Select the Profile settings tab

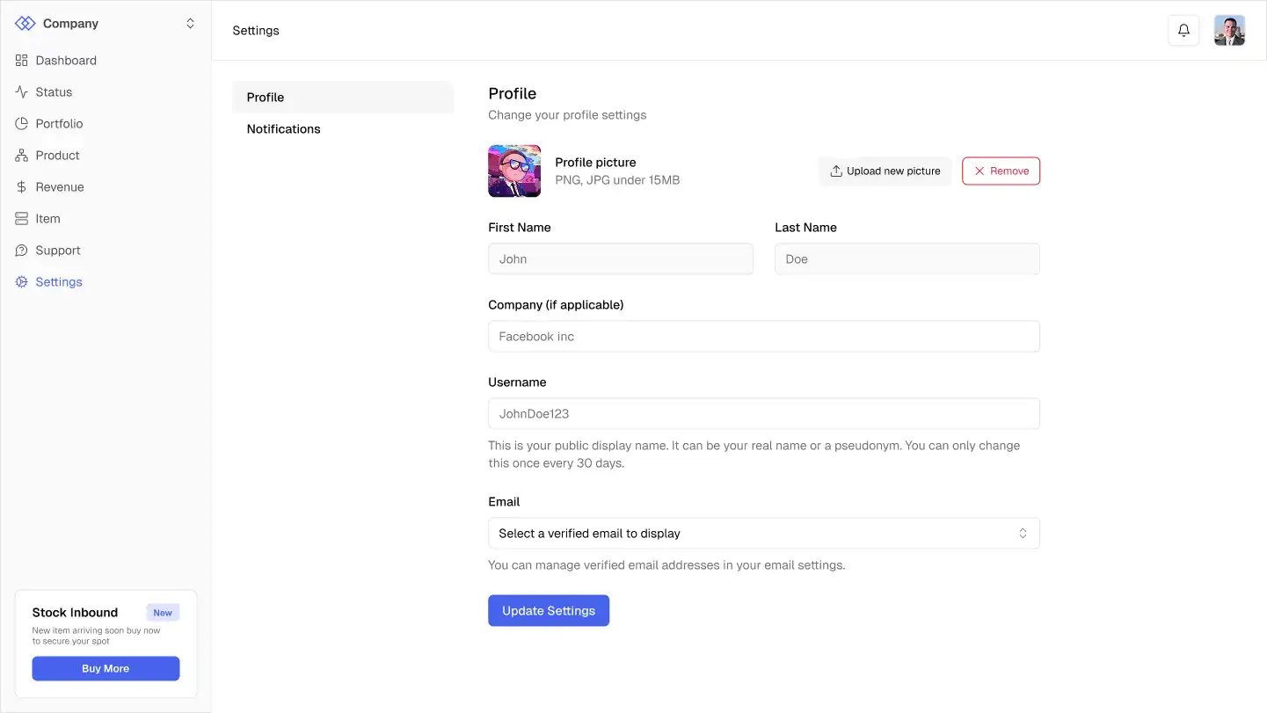343,98
